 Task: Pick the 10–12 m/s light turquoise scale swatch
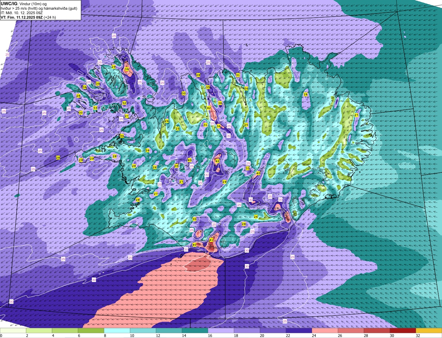(143, 330)
